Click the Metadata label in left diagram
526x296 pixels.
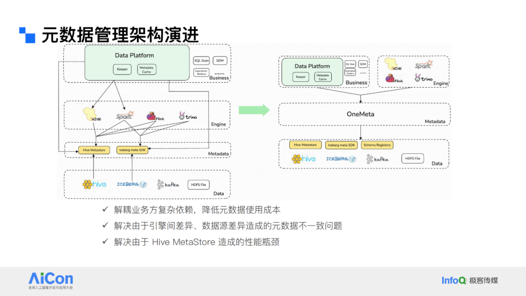tap(218, 153)
